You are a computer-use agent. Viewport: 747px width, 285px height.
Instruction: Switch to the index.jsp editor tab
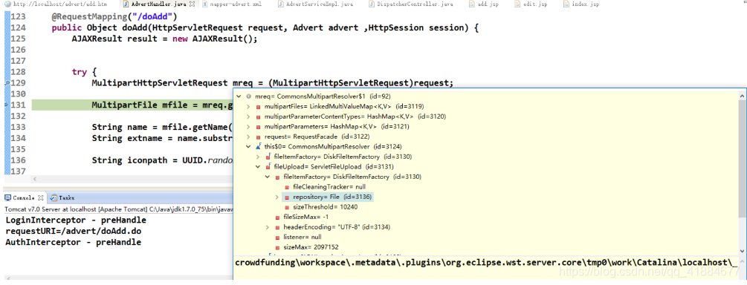pos(581,4)
